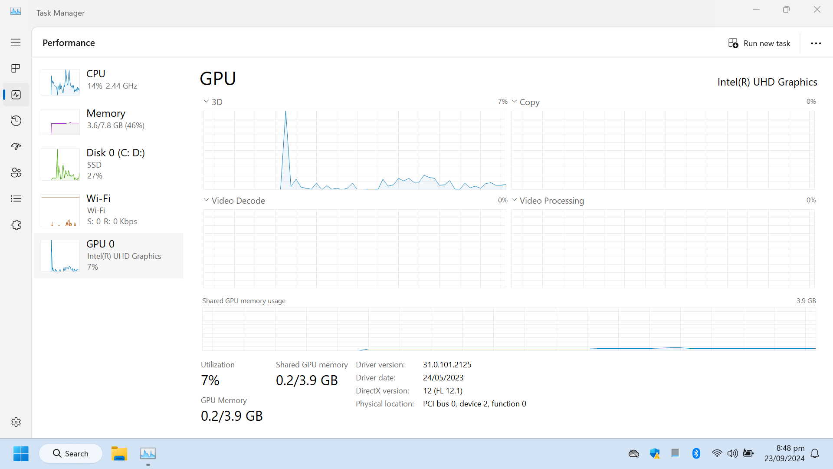
Task: Go to the Processes page icon
Action: click(16, 69)
